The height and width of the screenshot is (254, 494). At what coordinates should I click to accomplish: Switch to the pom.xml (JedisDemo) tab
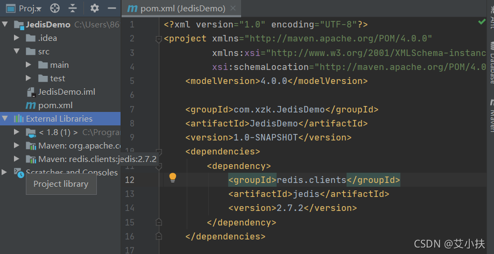pos(181,9)
